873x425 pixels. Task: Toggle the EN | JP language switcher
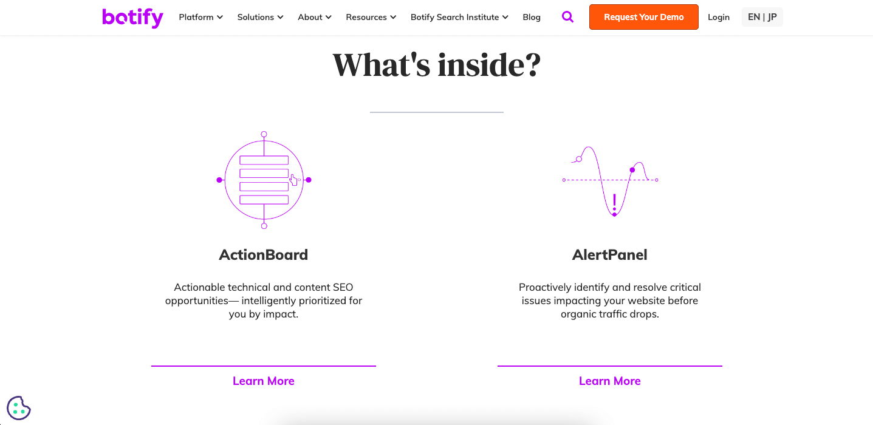point(762,16)
